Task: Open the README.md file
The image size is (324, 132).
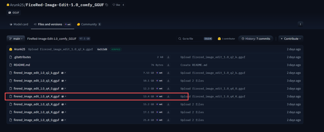Action: click(x=22, y=65)
